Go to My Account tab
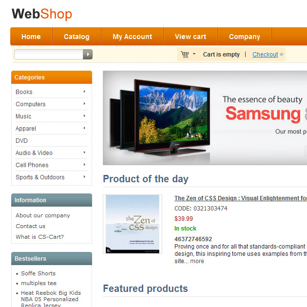 tap(133, 37)
